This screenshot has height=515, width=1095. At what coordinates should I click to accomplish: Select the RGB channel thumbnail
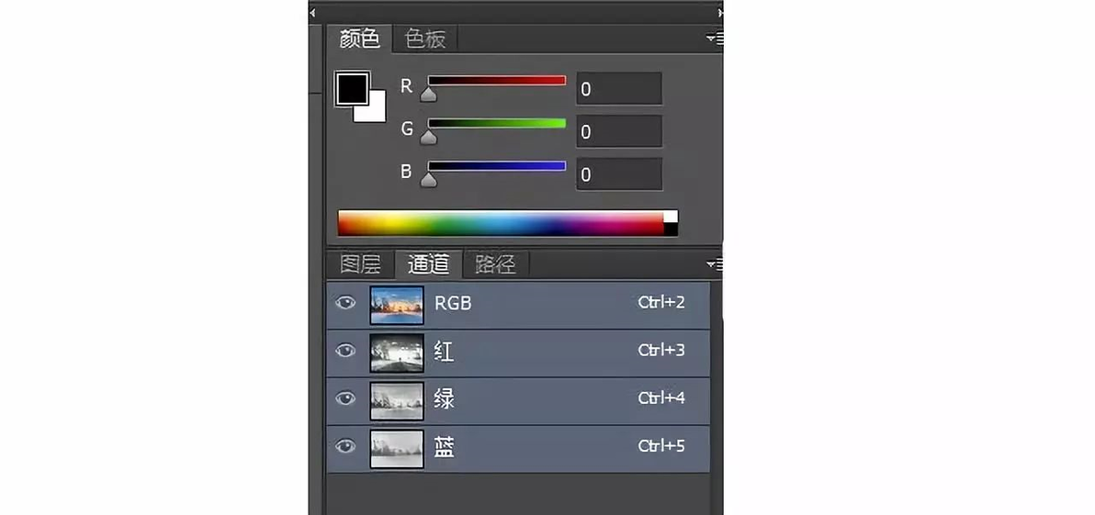click(397, 305)
